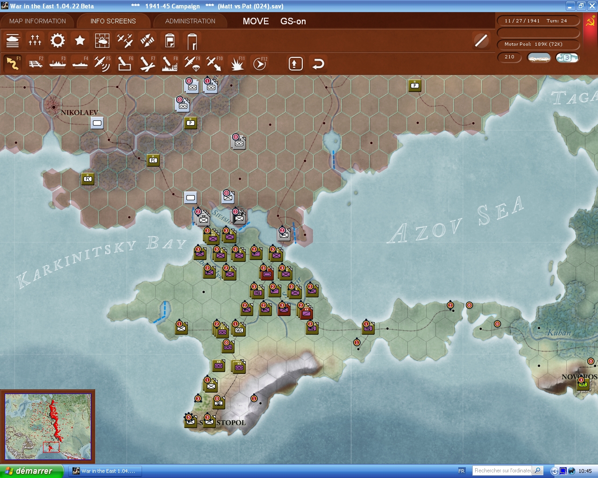Switch to the INFO SCREENS tab
The width and height of the screenshot is (598, 478).
coord(113,21)
